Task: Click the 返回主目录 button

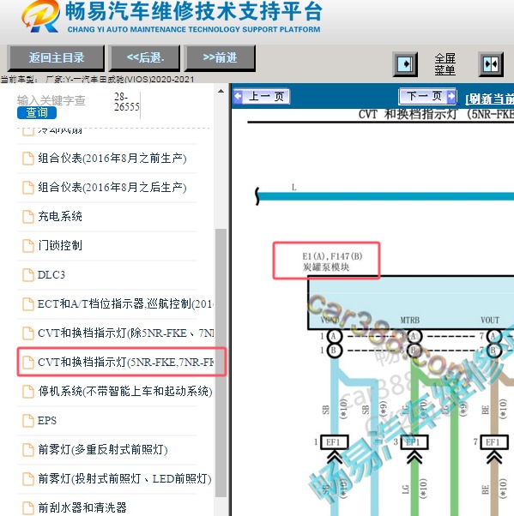Action: (x=56, y=58)
